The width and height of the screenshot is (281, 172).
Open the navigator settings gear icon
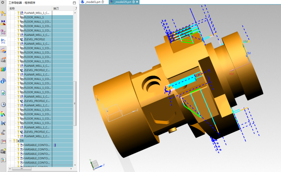coord(3,2)
